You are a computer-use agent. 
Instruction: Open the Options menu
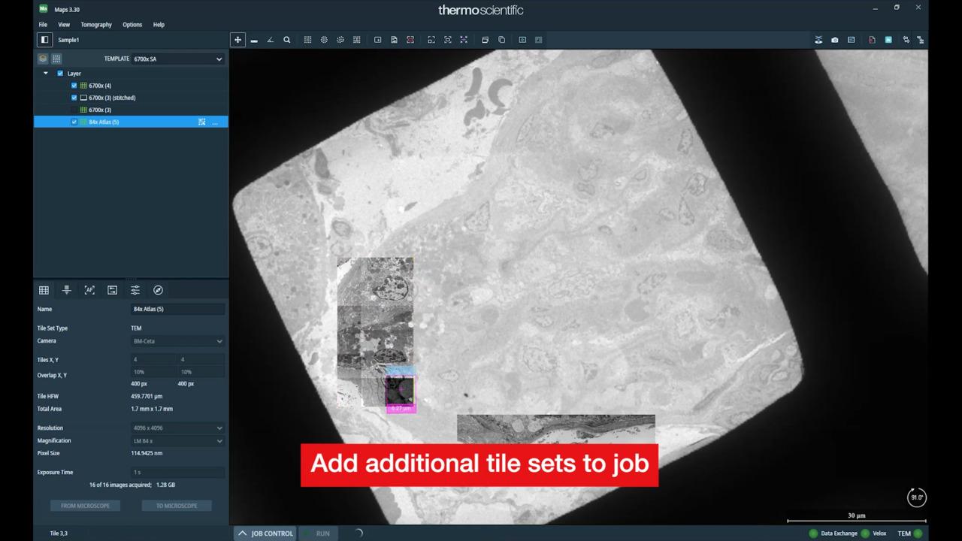pos(132,25)
